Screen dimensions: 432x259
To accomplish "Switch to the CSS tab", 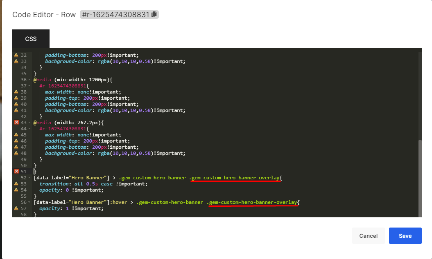I will coord(31,39).
